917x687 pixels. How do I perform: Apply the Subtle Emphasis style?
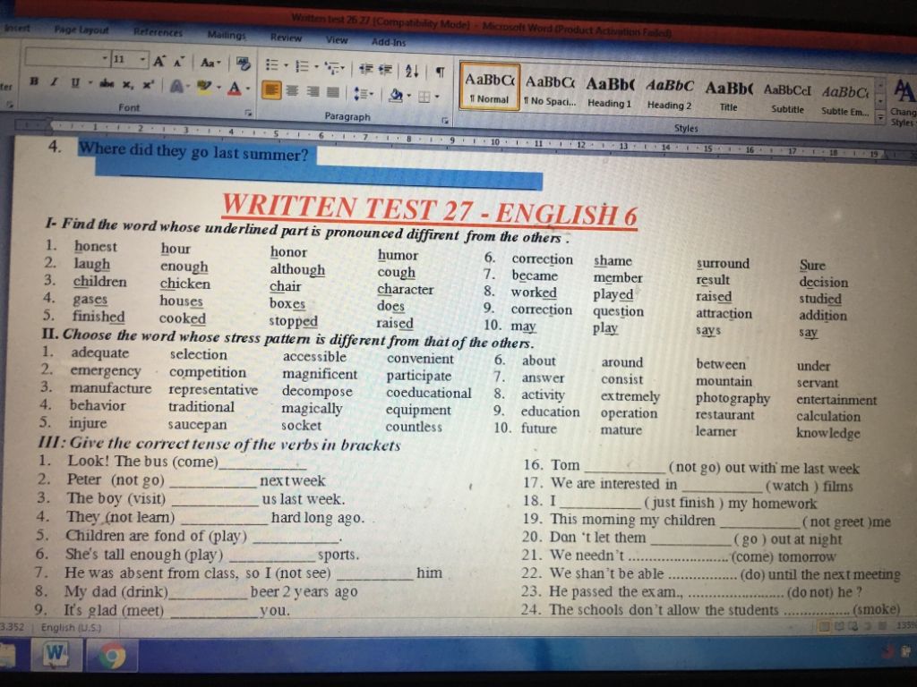point(845,100)
